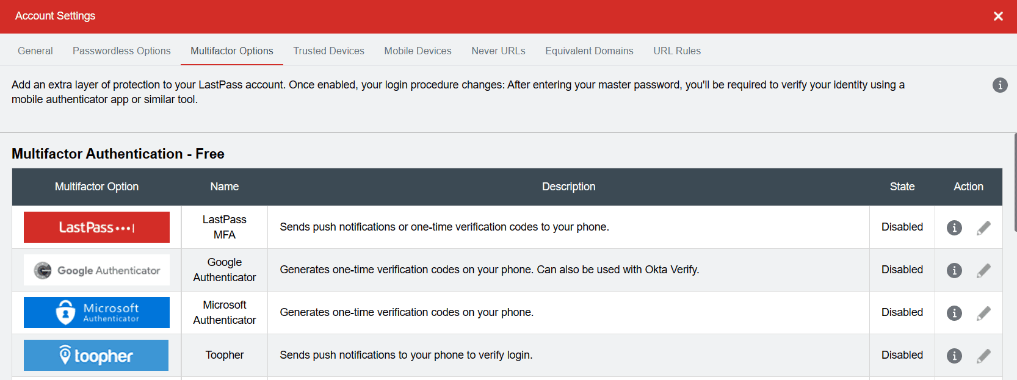Click the Description column header

[x=568, y=187]
